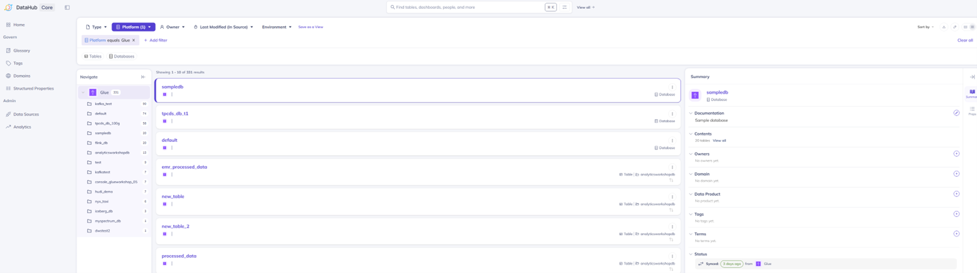Open the Owner filter dropdown

point(172,27)
